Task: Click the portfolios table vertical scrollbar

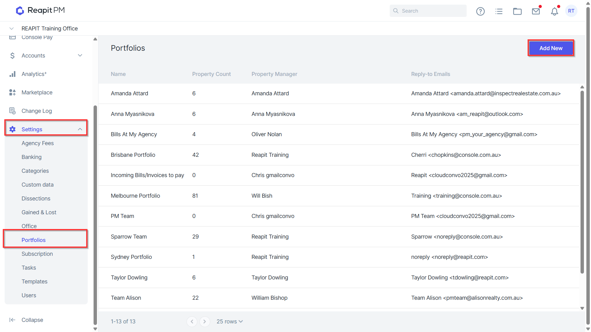Action: (582, 181)
